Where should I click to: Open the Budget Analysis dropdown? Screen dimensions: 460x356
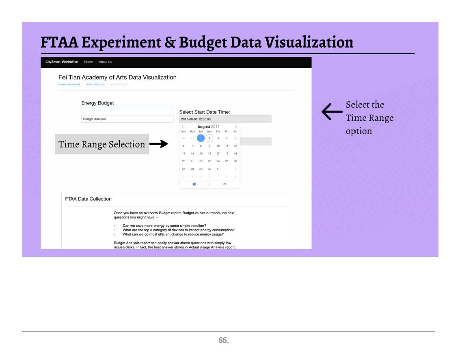[x=127, y=119]
